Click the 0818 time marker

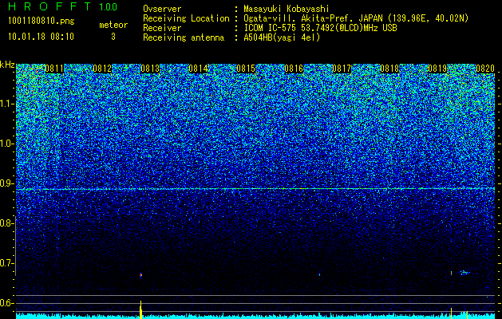pyautogui.click(x=389, y=69)
